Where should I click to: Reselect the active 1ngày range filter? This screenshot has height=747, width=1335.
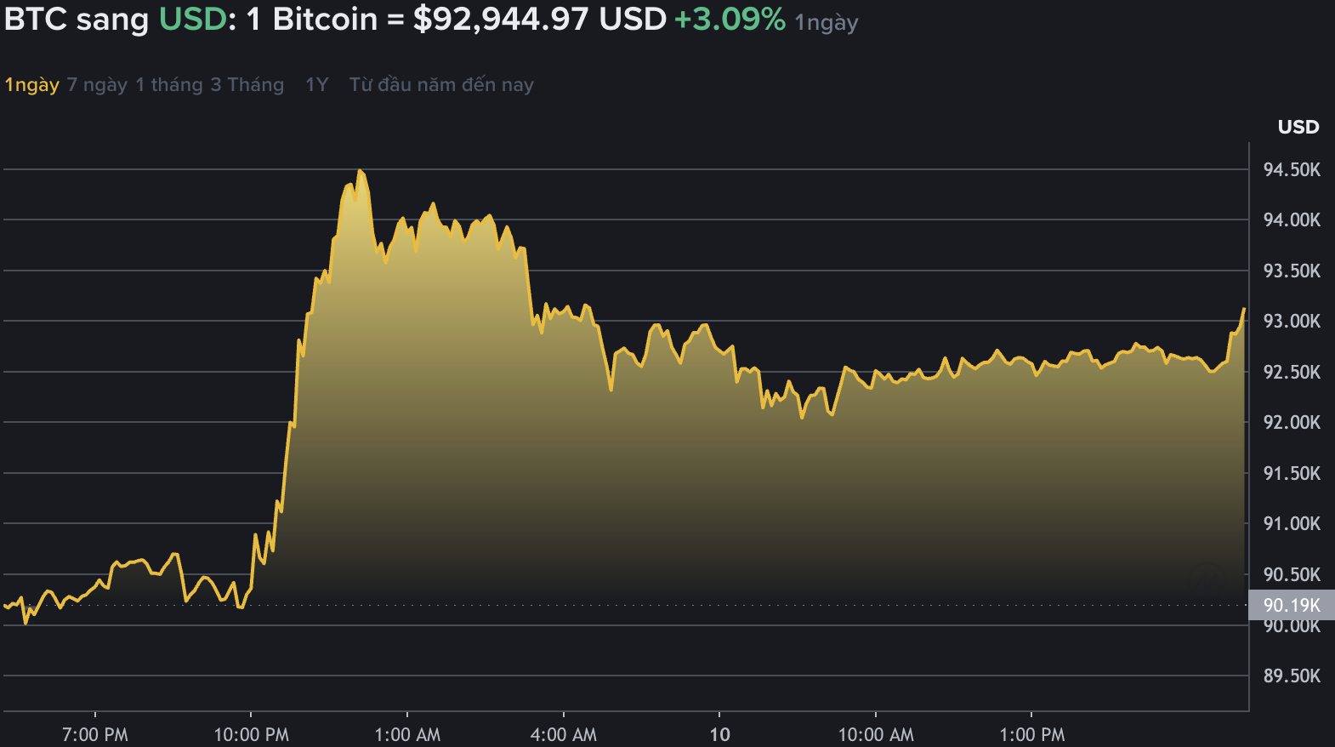31,84
